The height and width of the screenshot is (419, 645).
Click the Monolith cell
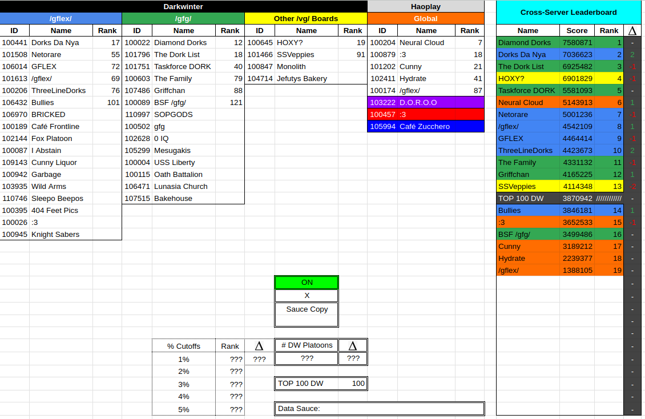[307, 67]
